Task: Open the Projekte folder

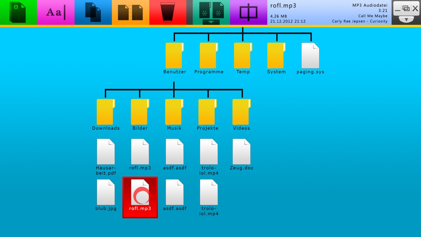Action: (x=208, y=112)
